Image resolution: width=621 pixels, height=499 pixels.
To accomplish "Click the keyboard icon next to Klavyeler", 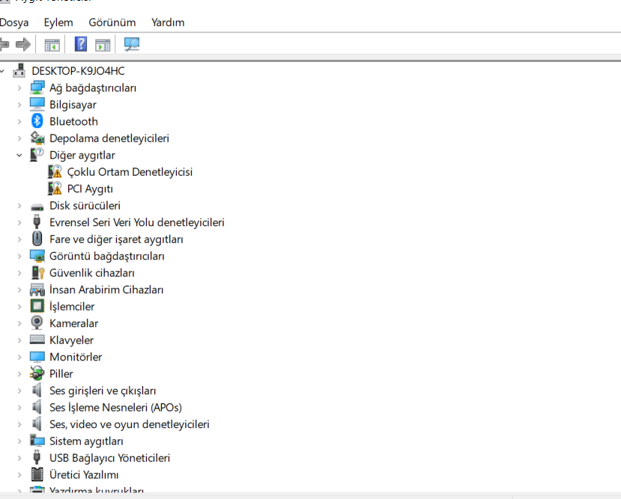I will point(37,340).
